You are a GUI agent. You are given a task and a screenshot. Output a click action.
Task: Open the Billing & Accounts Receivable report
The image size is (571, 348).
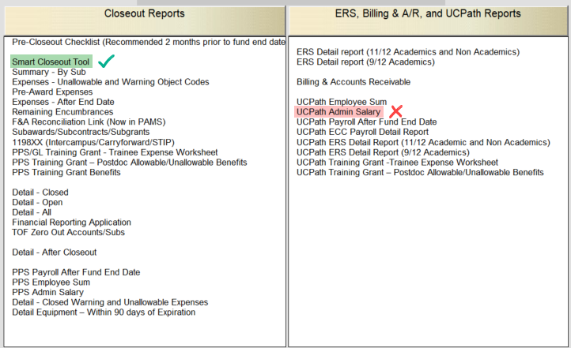click(354, 82)
